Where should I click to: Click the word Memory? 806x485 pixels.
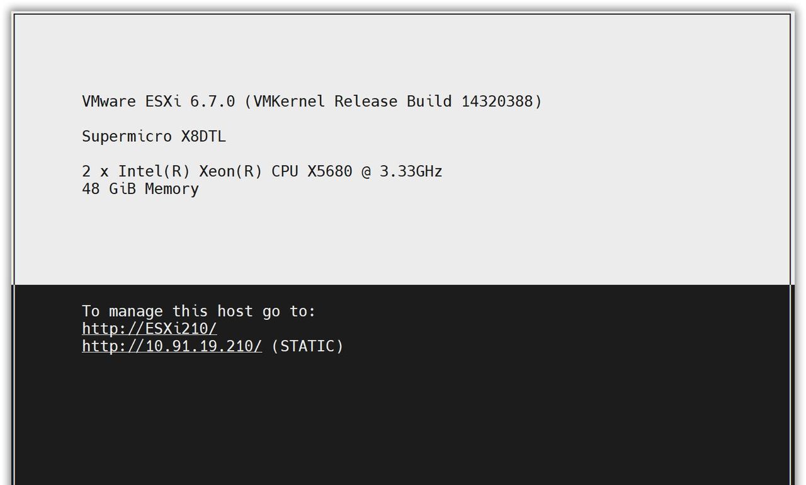[172, 189]
